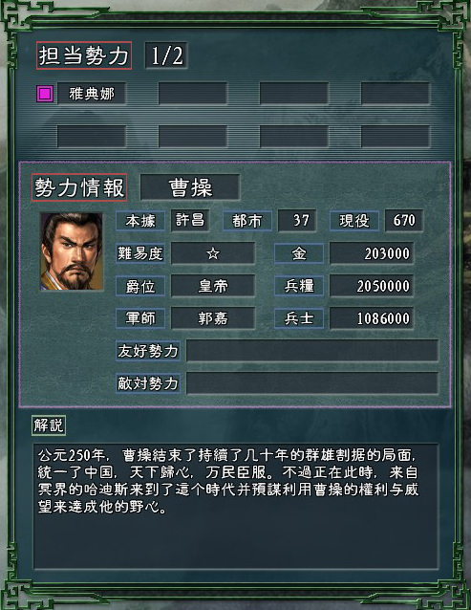The width and height of the screenshot is (471, 610).
Task: Select the 雅典娜 player slot
Action: tap(92, 94)
